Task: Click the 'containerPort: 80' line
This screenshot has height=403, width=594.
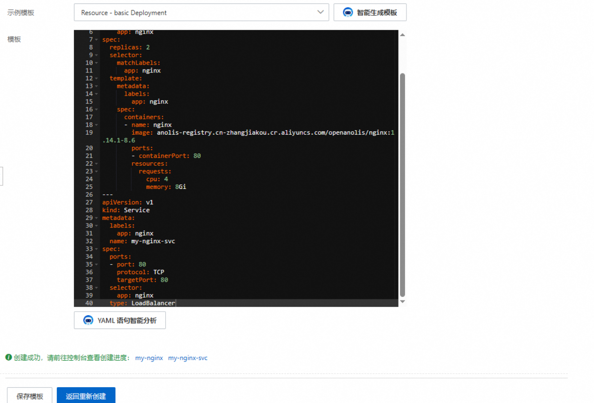Action: [166, 156]
